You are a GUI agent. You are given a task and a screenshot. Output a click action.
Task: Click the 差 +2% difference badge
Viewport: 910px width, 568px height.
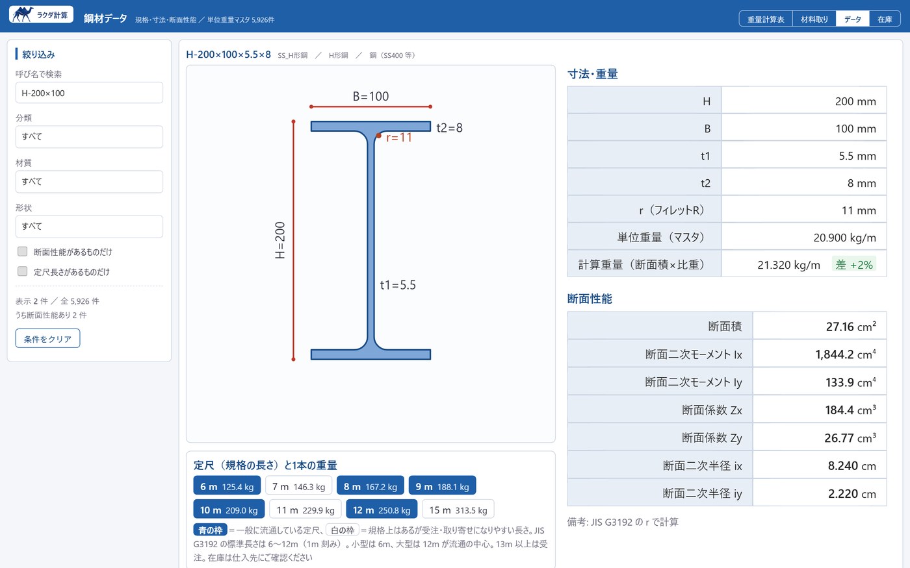pyautogui.click(x=854, y=264)
